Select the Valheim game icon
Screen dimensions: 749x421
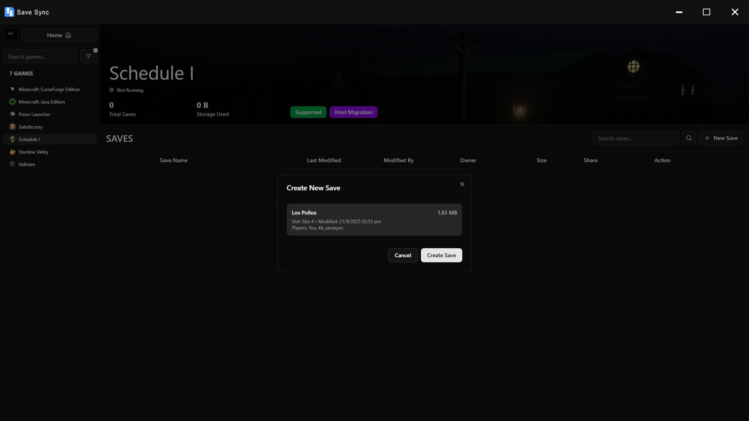click(12, 164)
